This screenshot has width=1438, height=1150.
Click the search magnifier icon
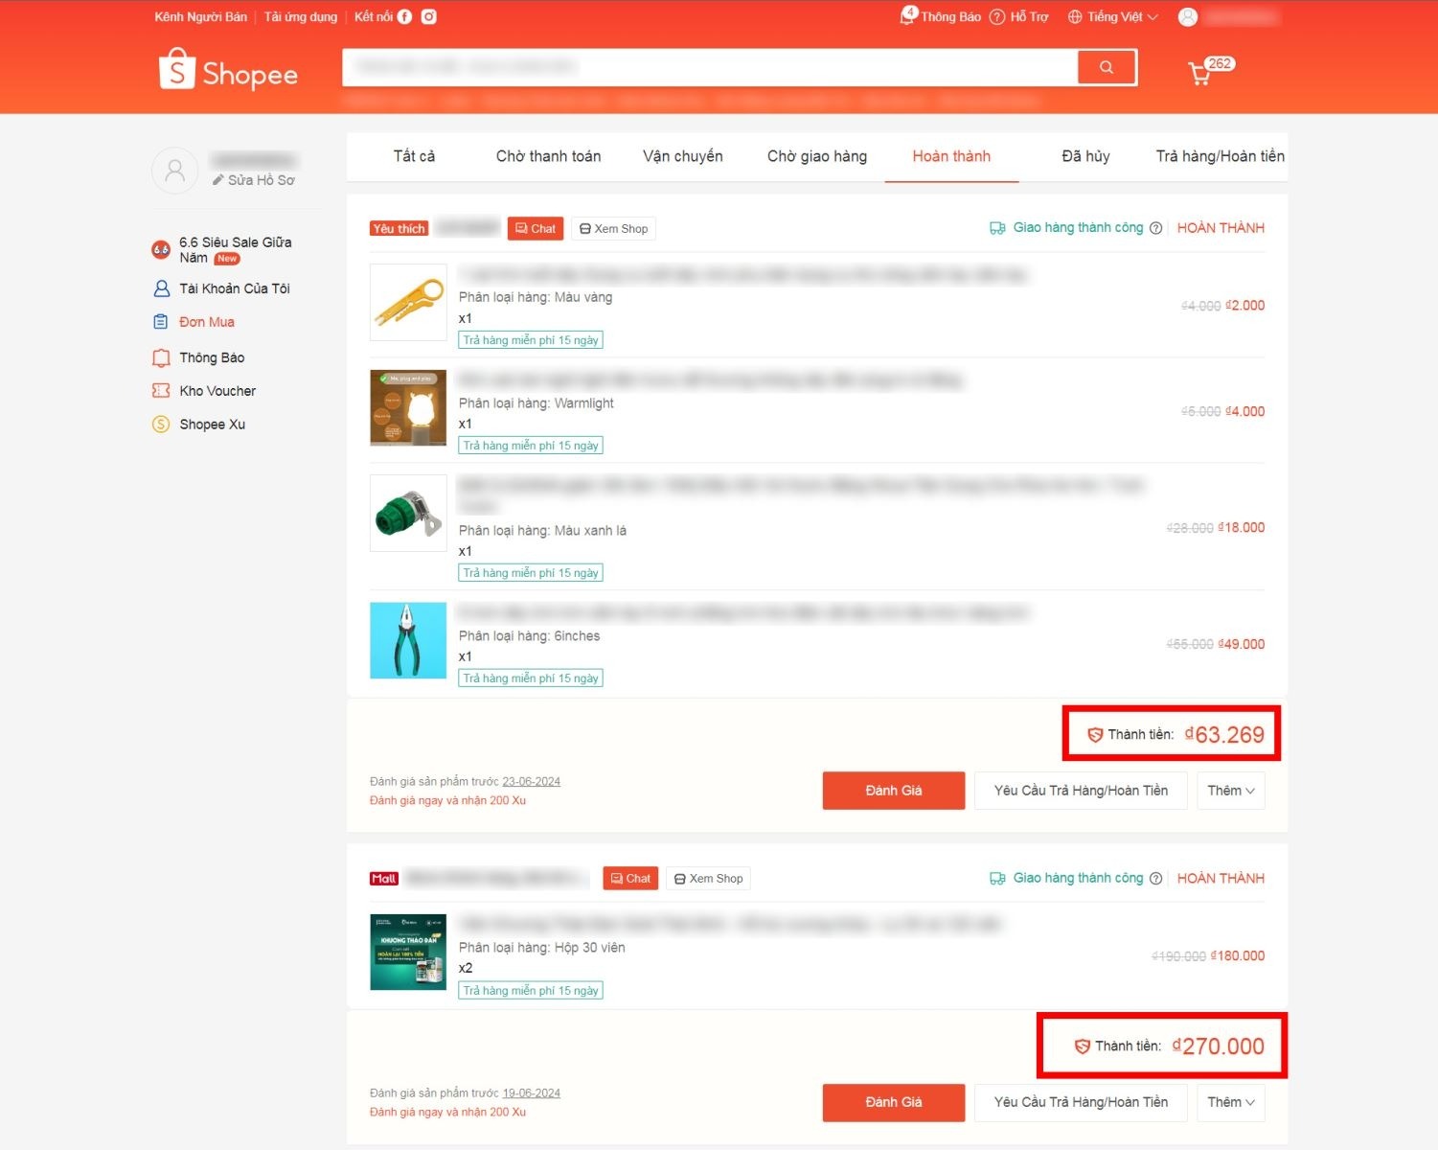pyautogui.click(x=1106, y=67)
